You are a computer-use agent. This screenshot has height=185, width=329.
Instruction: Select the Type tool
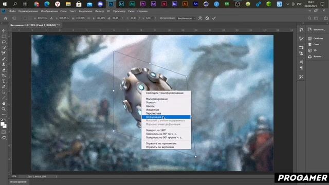[x=4, y=81]
